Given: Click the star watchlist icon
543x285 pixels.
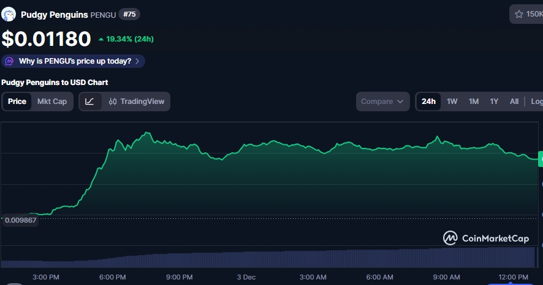Looking at the screenshot, I should (x=518, y=14).
